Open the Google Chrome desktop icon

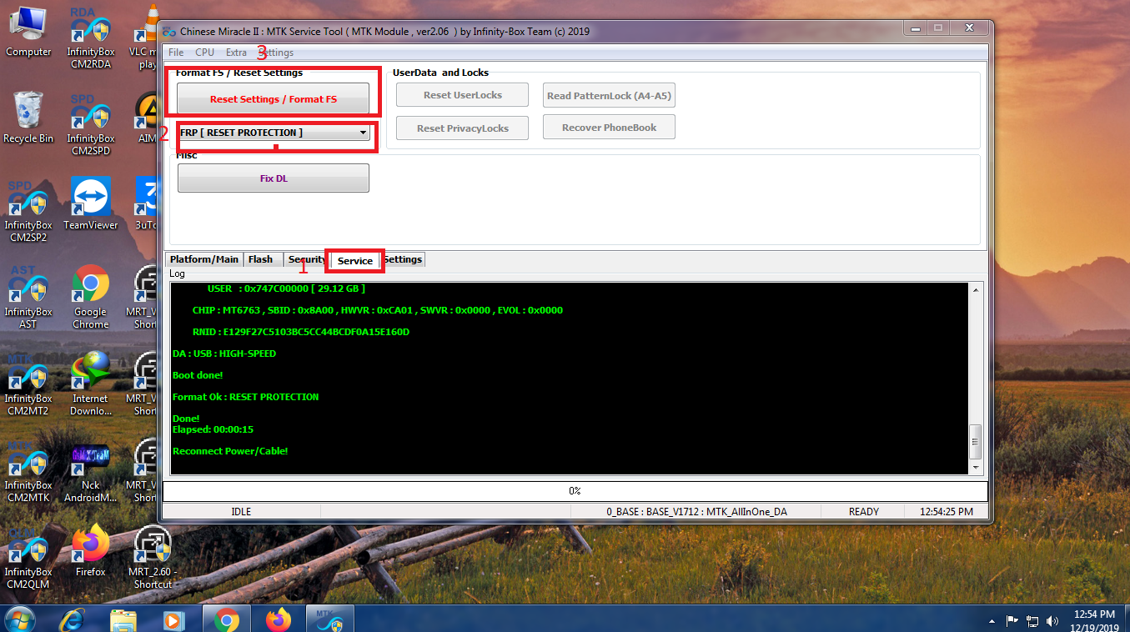coord(91,297)
